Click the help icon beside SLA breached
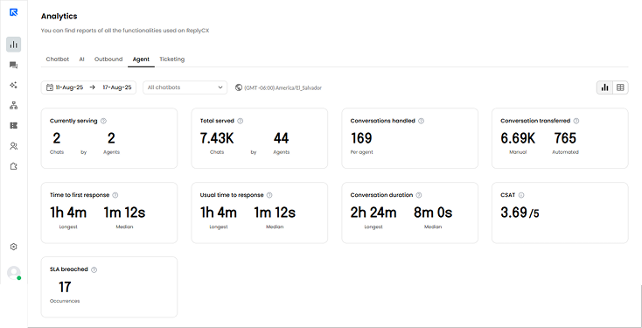The height and width of the screenshot is (328, 642). 94,269
